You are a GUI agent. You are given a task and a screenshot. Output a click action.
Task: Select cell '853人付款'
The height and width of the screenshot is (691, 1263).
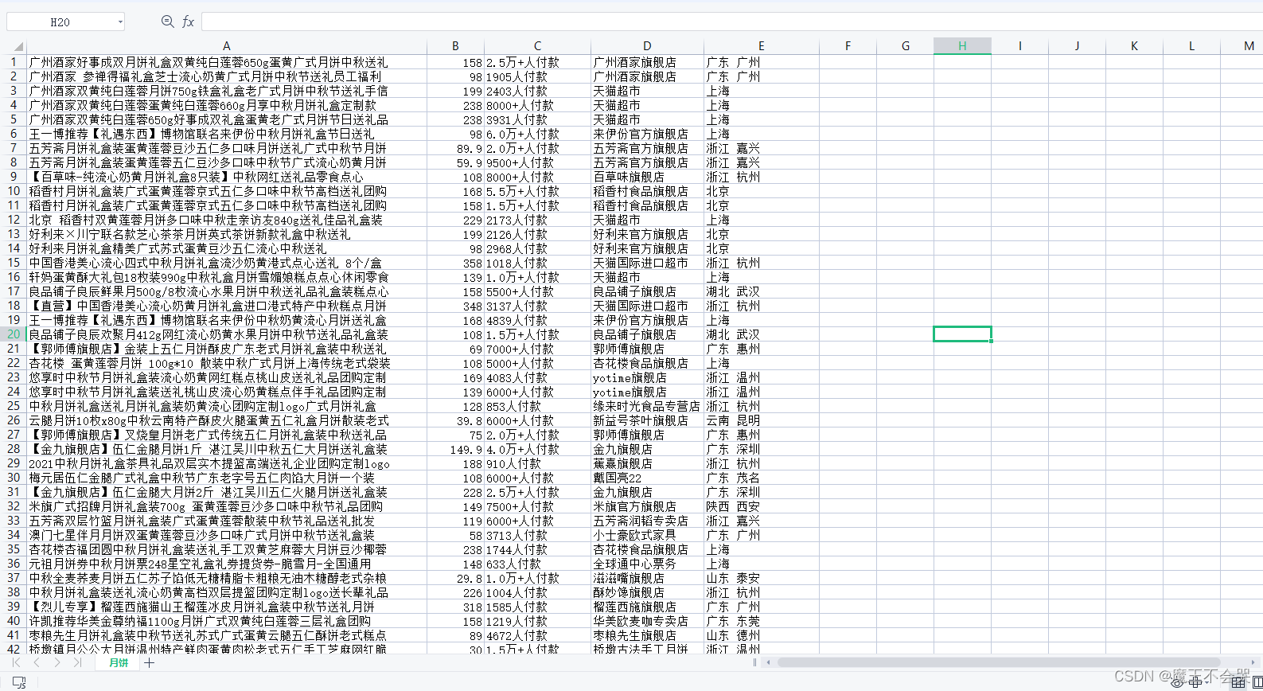coord(537,406)
